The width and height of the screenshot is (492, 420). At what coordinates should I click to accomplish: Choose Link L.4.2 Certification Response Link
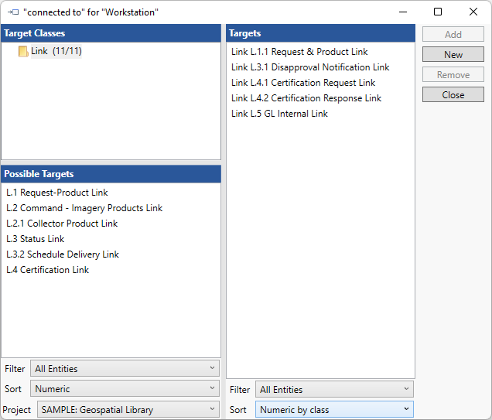click(306, 98)
